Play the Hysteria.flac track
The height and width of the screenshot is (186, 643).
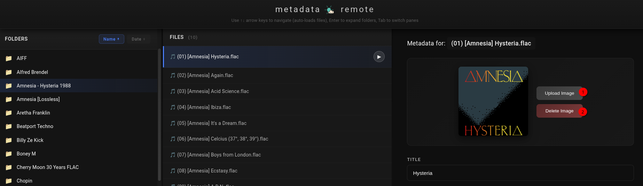click(379, 57)
